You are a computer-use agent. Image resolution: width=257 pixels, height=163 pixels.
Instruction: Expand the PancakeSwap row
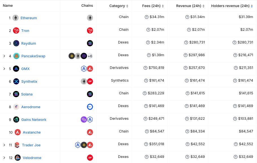coord(4,56)
